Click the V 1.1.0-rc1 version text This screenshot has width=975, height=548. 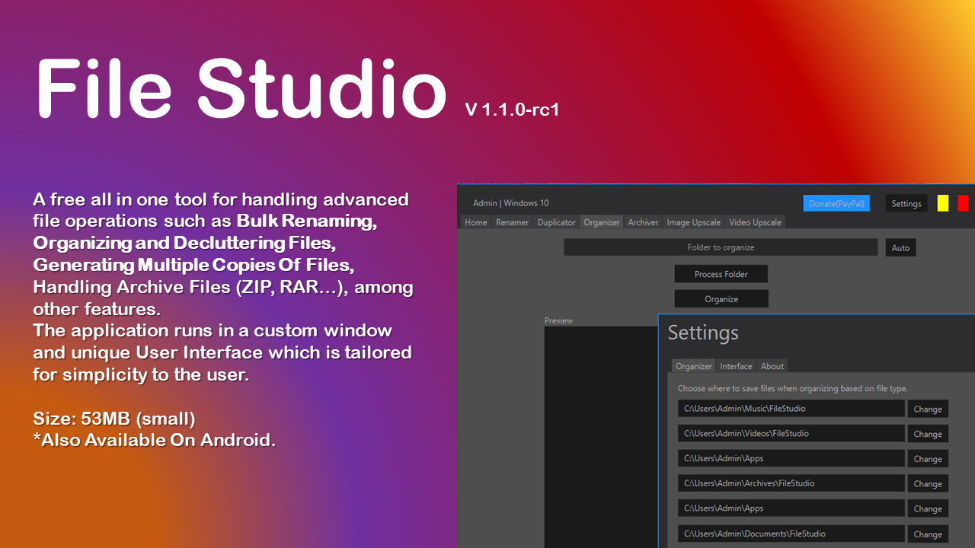512,110
